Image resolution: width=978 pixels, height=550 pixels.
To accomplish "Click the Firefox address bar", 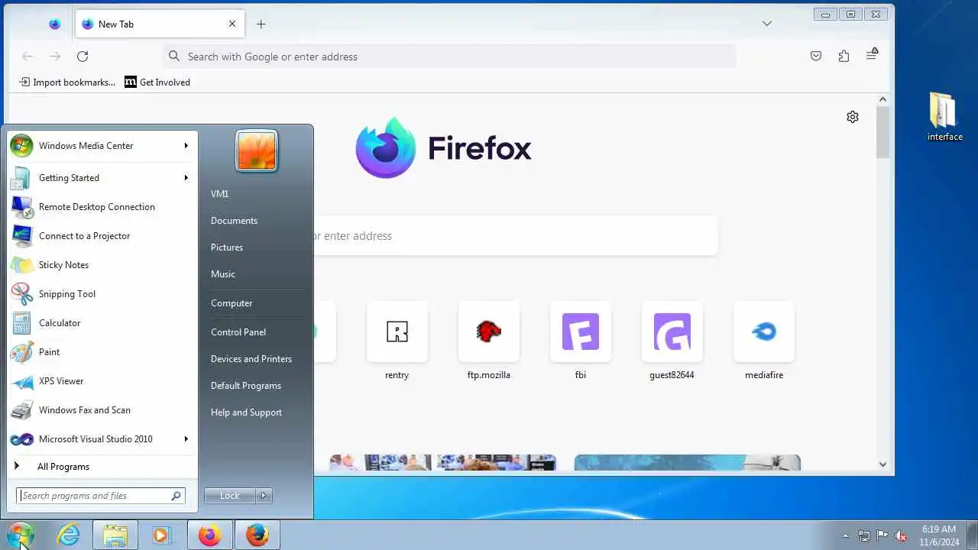I will [x=449, y=57].
